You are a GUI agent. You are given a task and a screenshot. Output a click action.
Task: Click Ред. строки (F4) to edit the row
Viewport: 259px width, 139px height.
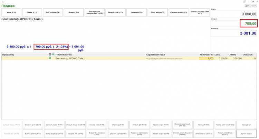[53, 13]
